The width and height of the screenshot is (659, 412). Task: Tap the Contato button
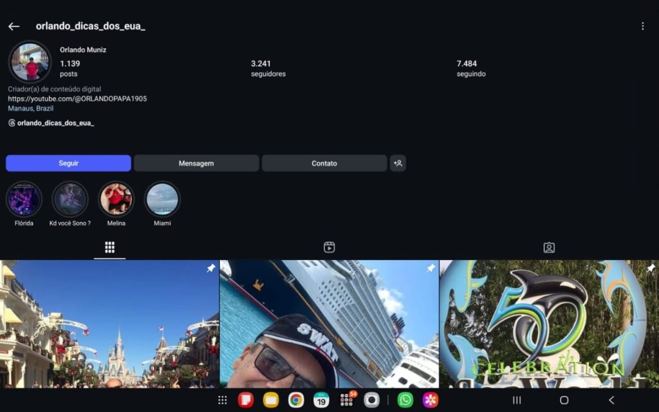click(x=324, y=164)
